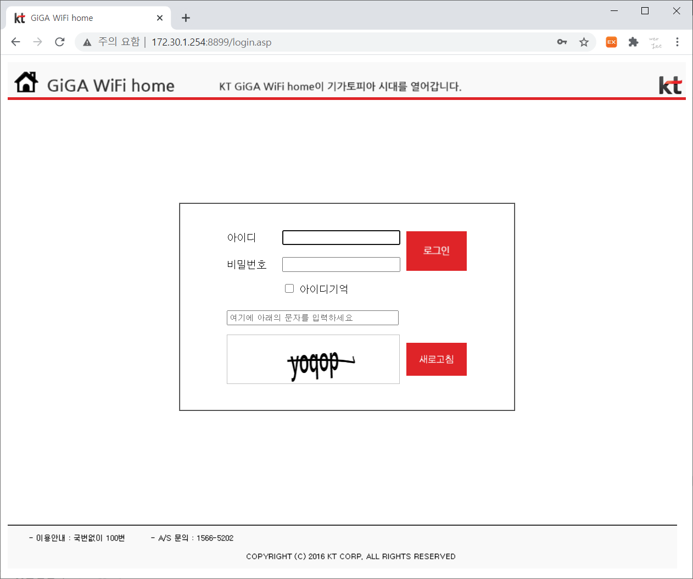This screenshot has width=693, height=579.
Task: Click the COPYRIGHT 2016 KT CORP footer text
Action: click(351, 556)
